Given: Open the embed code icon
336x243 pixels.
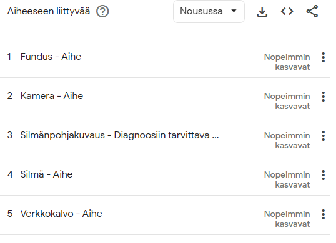Looking at the screenshot, I should pos(287,11).
